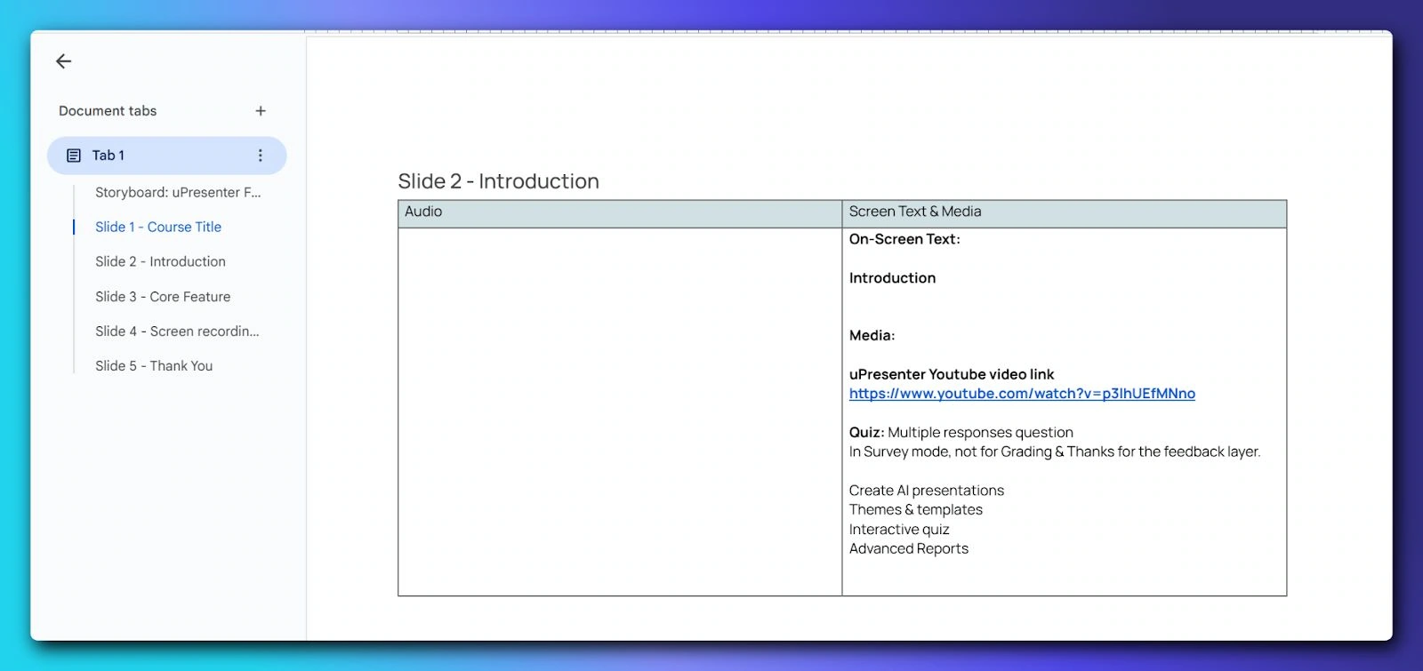
Task: Click the Slide 2 - Introduction document heading
Action: click(x=498, y=181)
